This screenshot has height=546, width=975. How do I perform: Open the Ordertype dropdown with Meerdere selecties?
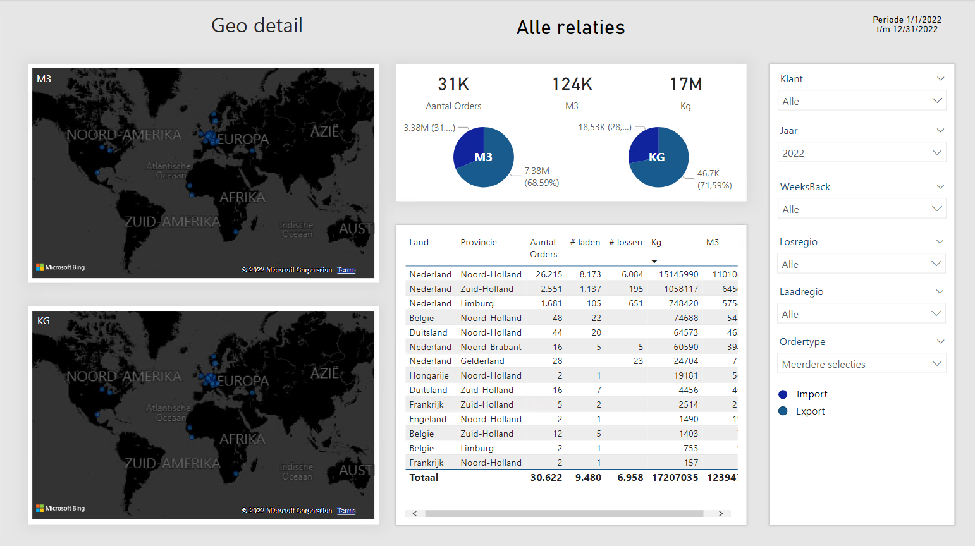pos(861,364)
